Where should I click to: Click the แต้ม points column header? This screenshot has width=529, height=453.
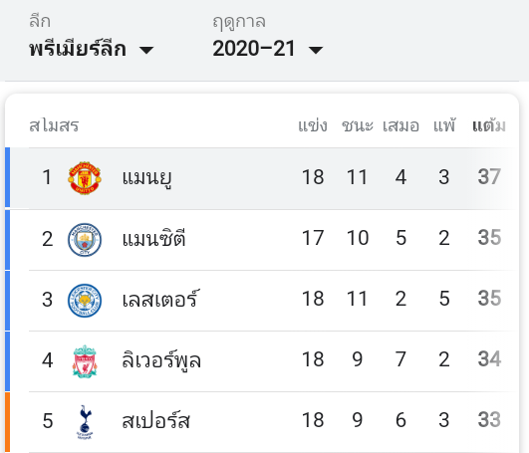(489, 125)
